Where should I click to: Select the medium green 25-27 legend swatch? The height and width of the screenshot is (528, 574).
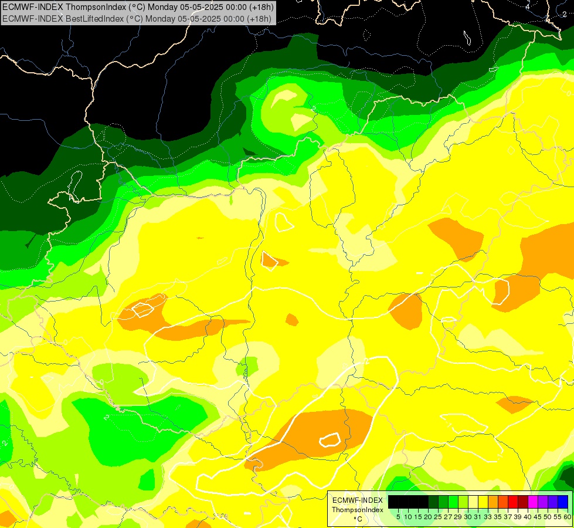tap(443, 502)
